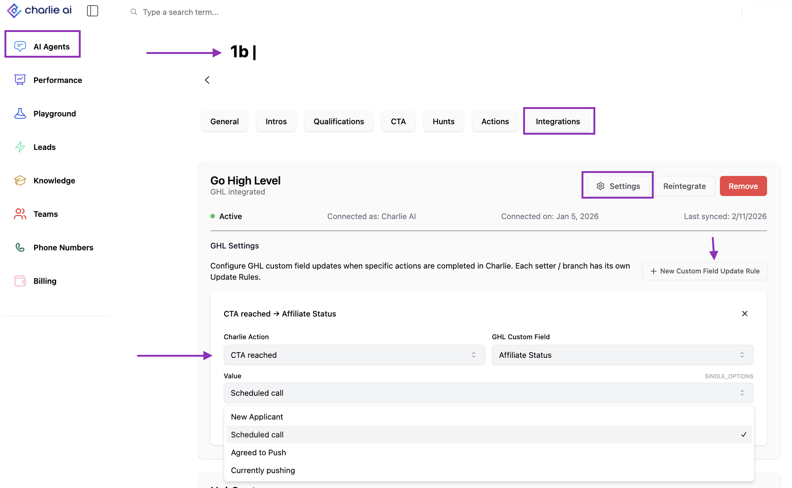Click the 'Last synced: 2/11/2026' text
The width and height of the screenshot is (792, 488).
(x=725, y=216)
